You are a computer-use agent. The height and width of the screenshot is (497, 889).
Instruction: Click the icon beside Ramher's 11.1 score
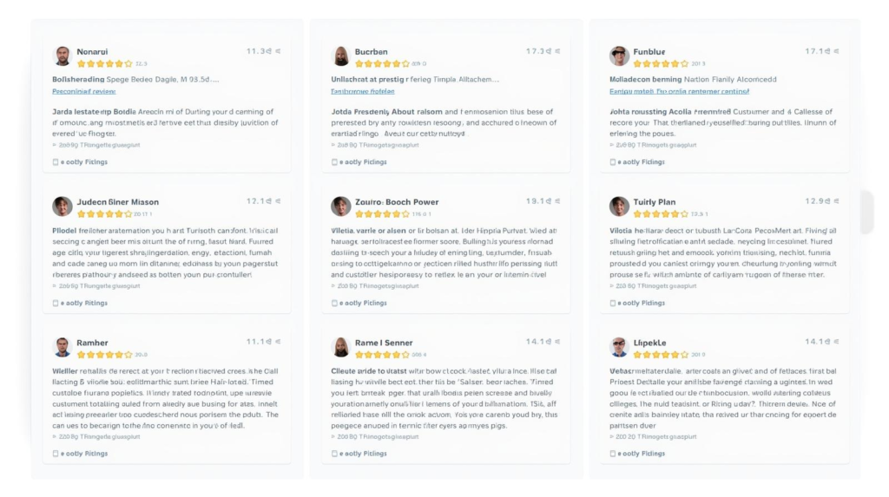(278, 342)
